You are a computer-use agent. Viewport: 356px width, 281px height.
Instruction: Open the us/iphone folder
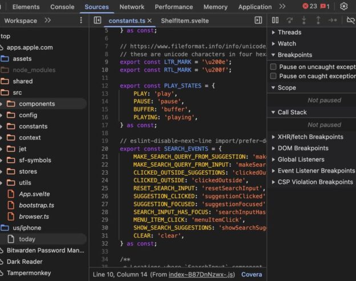[27, 228]
